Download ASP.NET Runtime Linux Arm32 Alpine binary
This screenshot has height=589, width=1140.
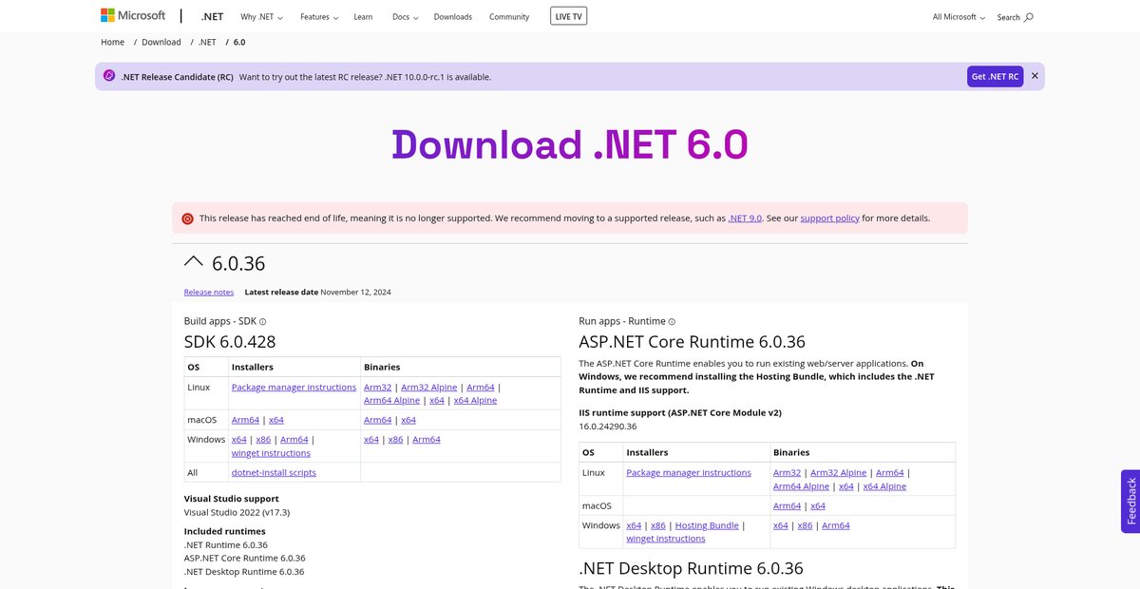[x=839, y=473]
